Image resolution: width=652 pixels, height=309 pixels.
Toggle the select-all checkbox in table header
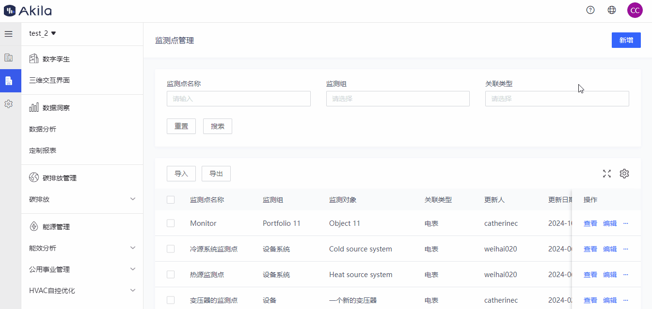click(171, 200)
